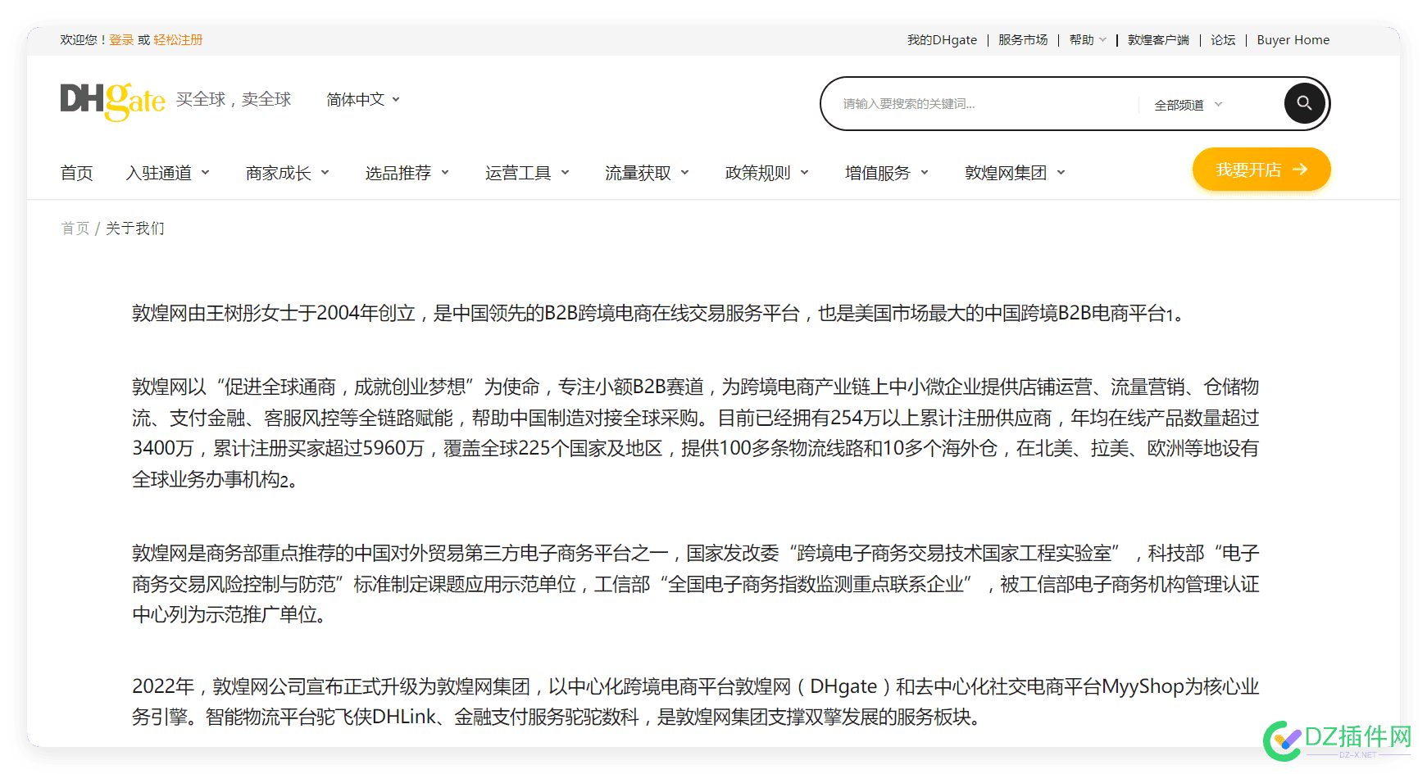Click the 登录 login link
The height and width of the screenshot is (774, 1427).
(121, 39)
